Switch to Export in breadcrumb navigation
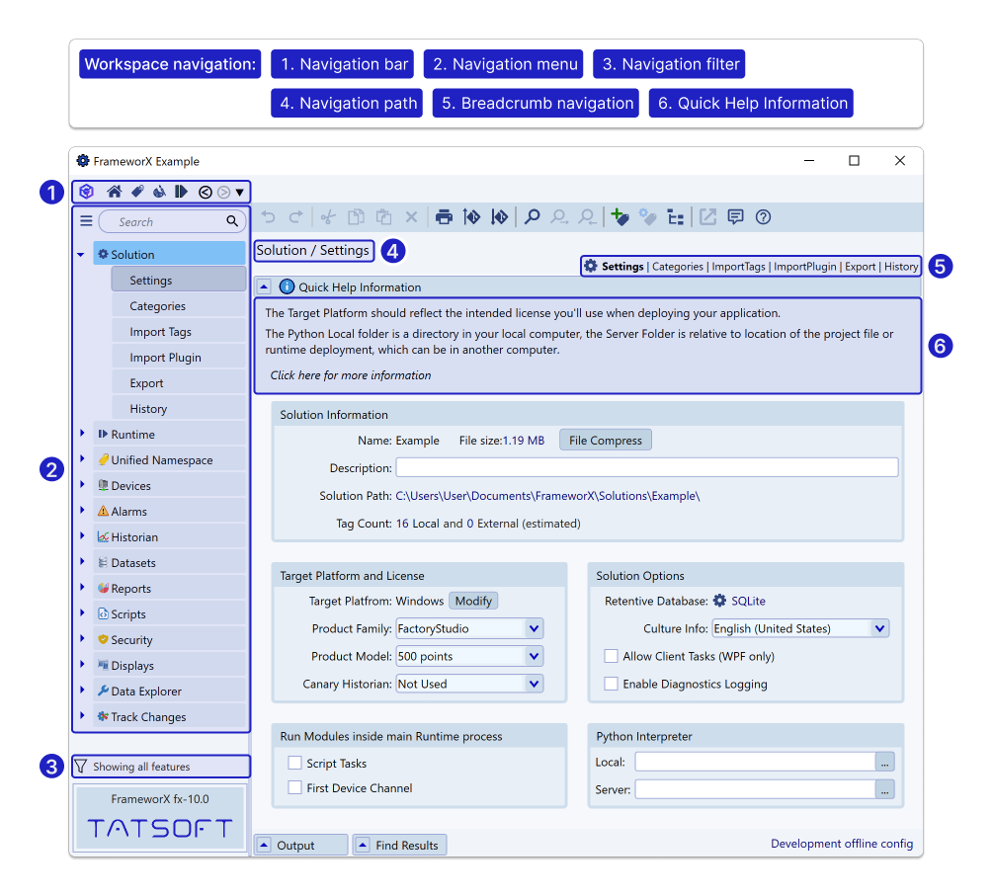Viewport: 993px width, 896px height. (x=860, y=267)
